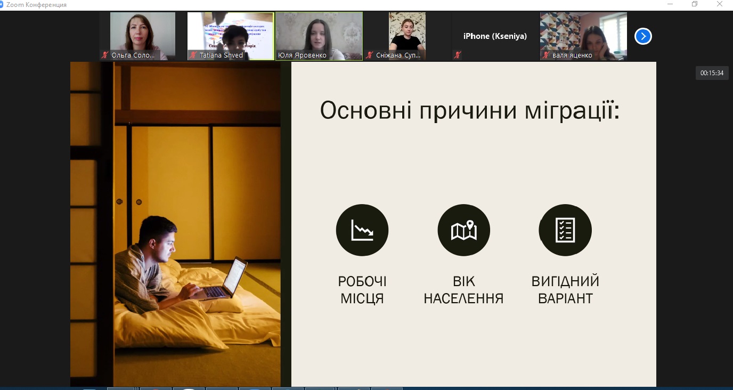This screenshot has height=390, width=733.
Task: Click the 'Zoom Конференция' window title text
Action: 37,5
